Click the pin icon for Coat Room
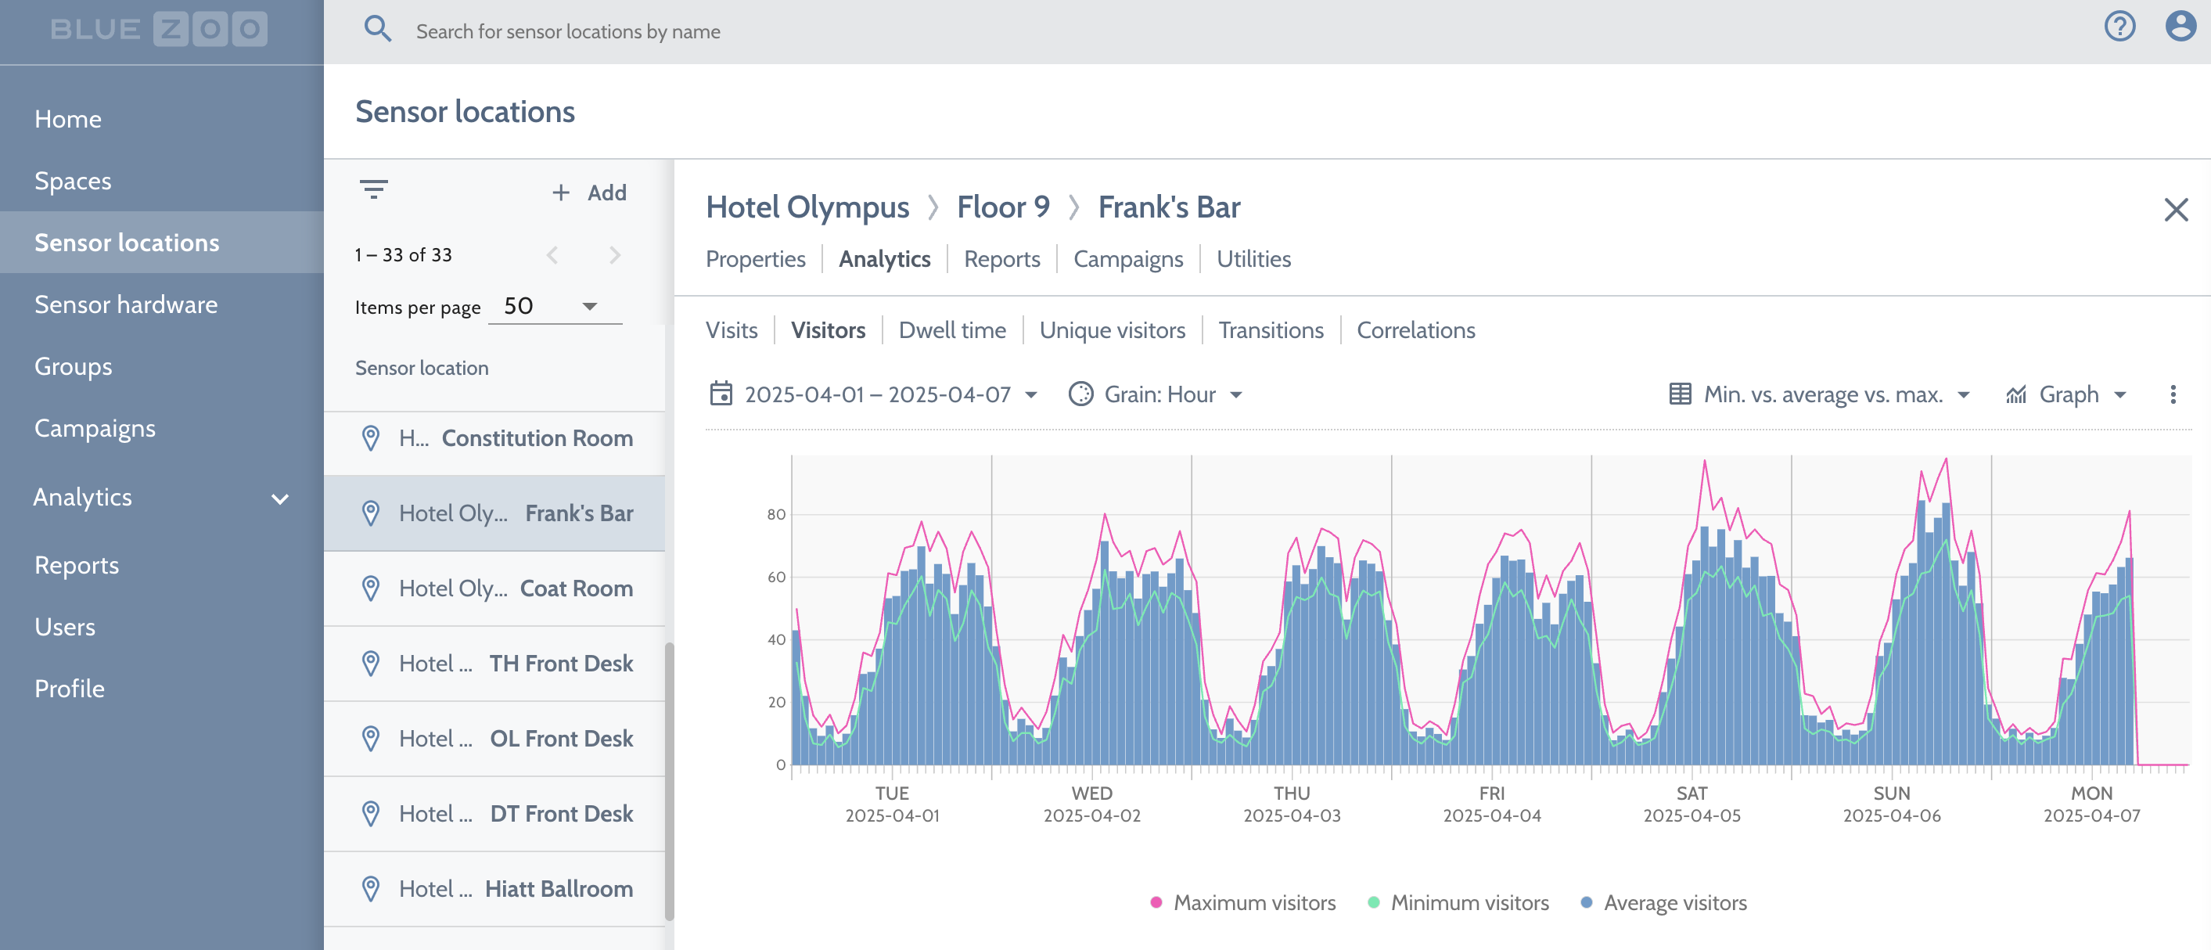This screenshot has width=2211, height=950. click(371, 588)
